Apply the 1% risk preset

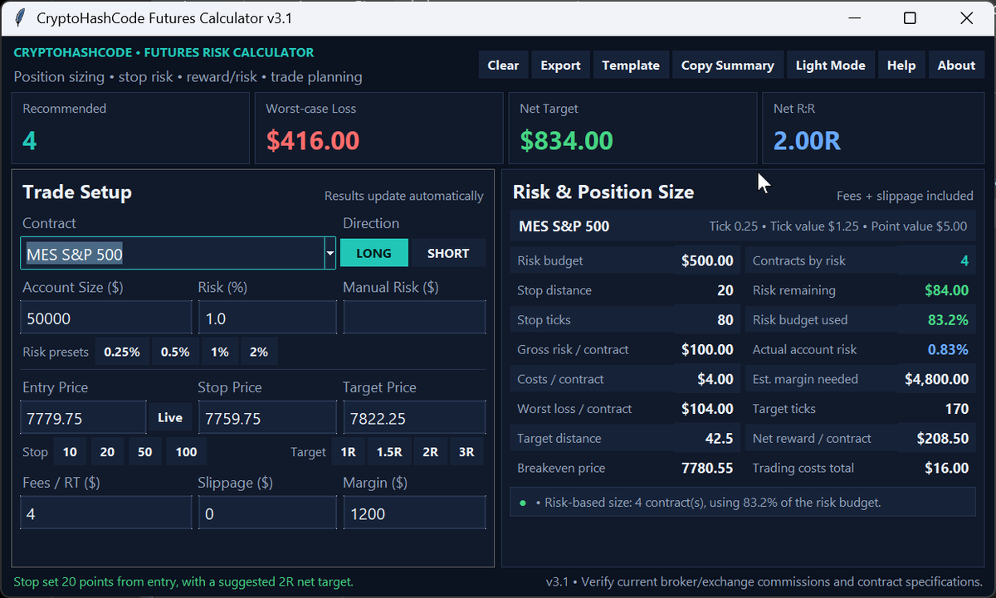[x=219, y=352]
